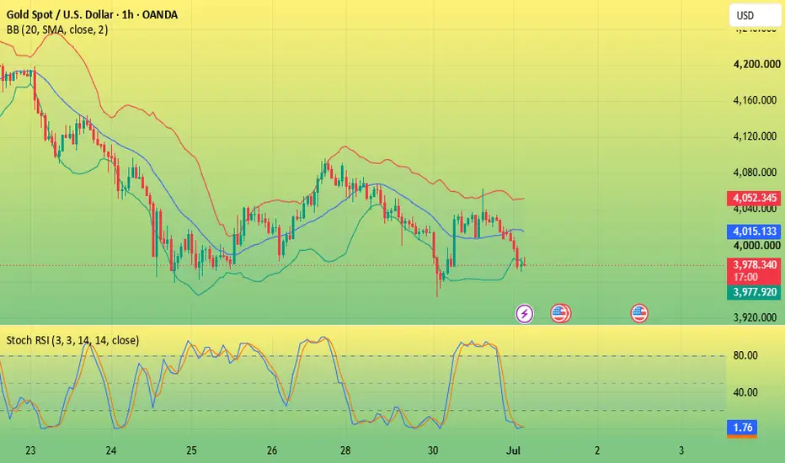Click the 40.00 Stoch RSI axis label
The height and width of the screenshot is (463, 785).
(745, 392)
